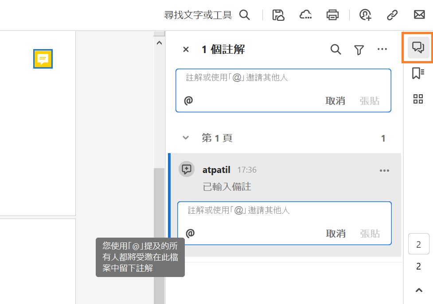The height and width of the screenshot is (304, 433).
Task: Send the document by email
Action: (x=419, y=15)
